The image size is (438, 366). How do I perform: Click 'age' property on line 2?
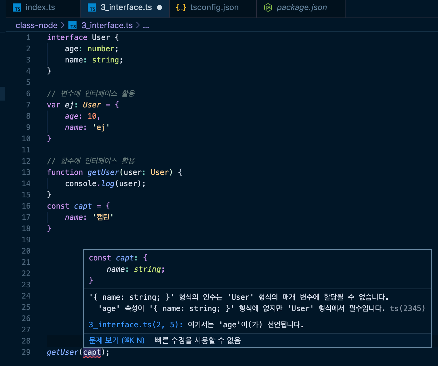point(72,49)
